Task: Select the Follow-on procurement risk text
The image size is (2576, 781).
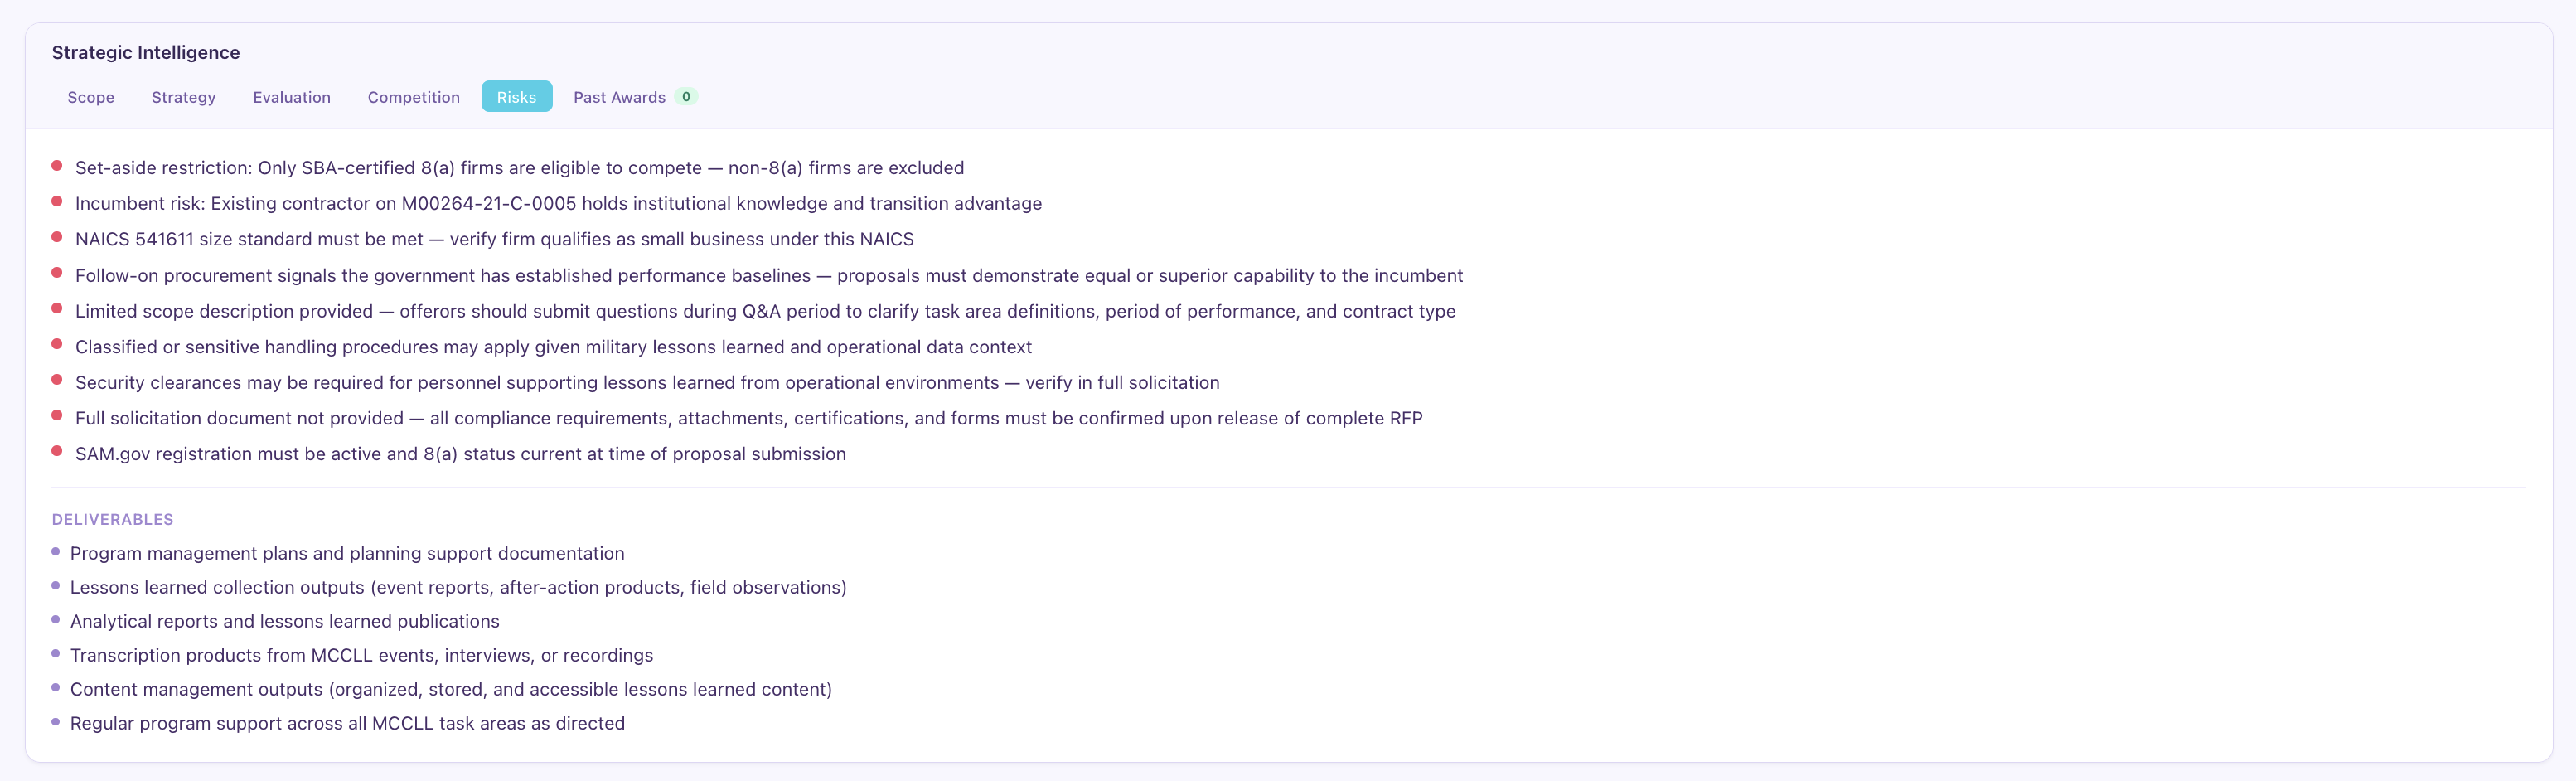Action: [x=769, y=275]
